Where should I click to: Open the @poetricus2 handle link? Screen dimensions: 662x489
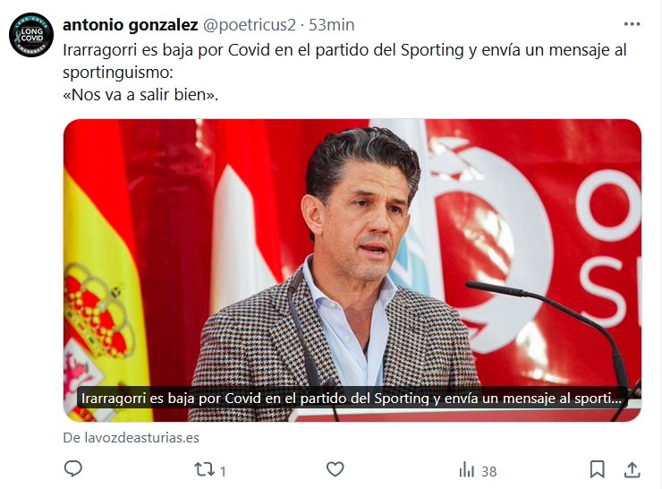point(249,25)
